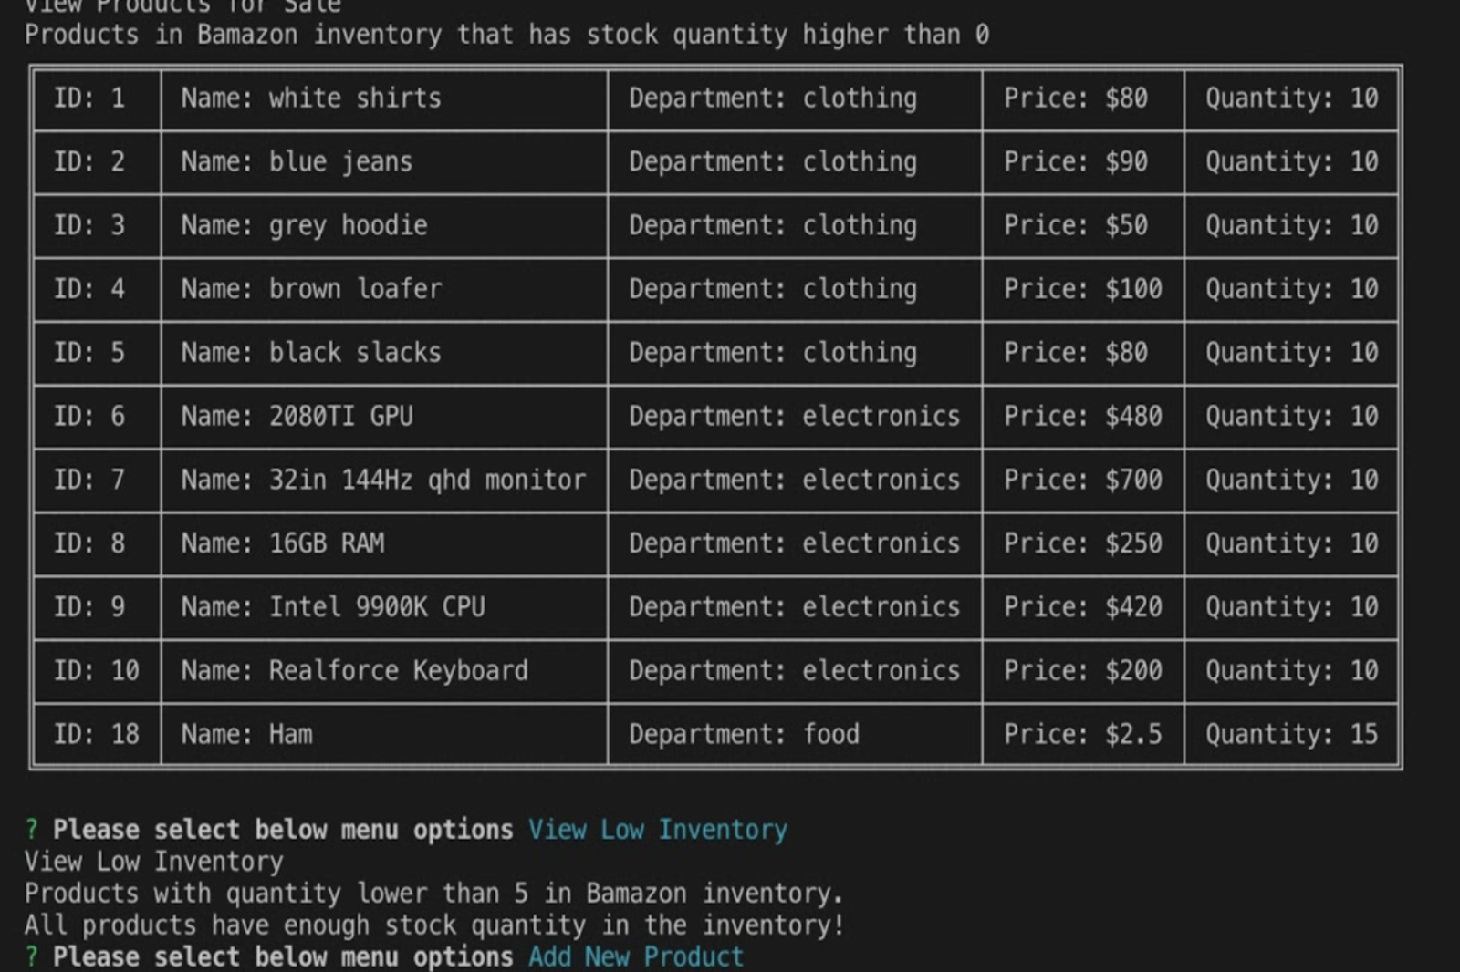Click the 'Add New Product' menu selection
1460x972 pixels.
click(x=636, y=957)
